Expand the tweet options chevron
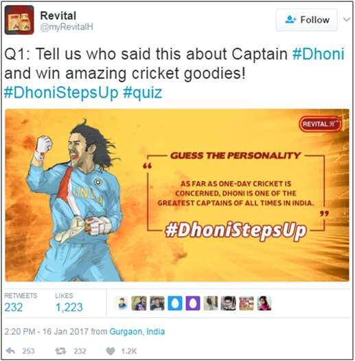The width and height of the screenshot is (355, 361). (x=347, y=19)
